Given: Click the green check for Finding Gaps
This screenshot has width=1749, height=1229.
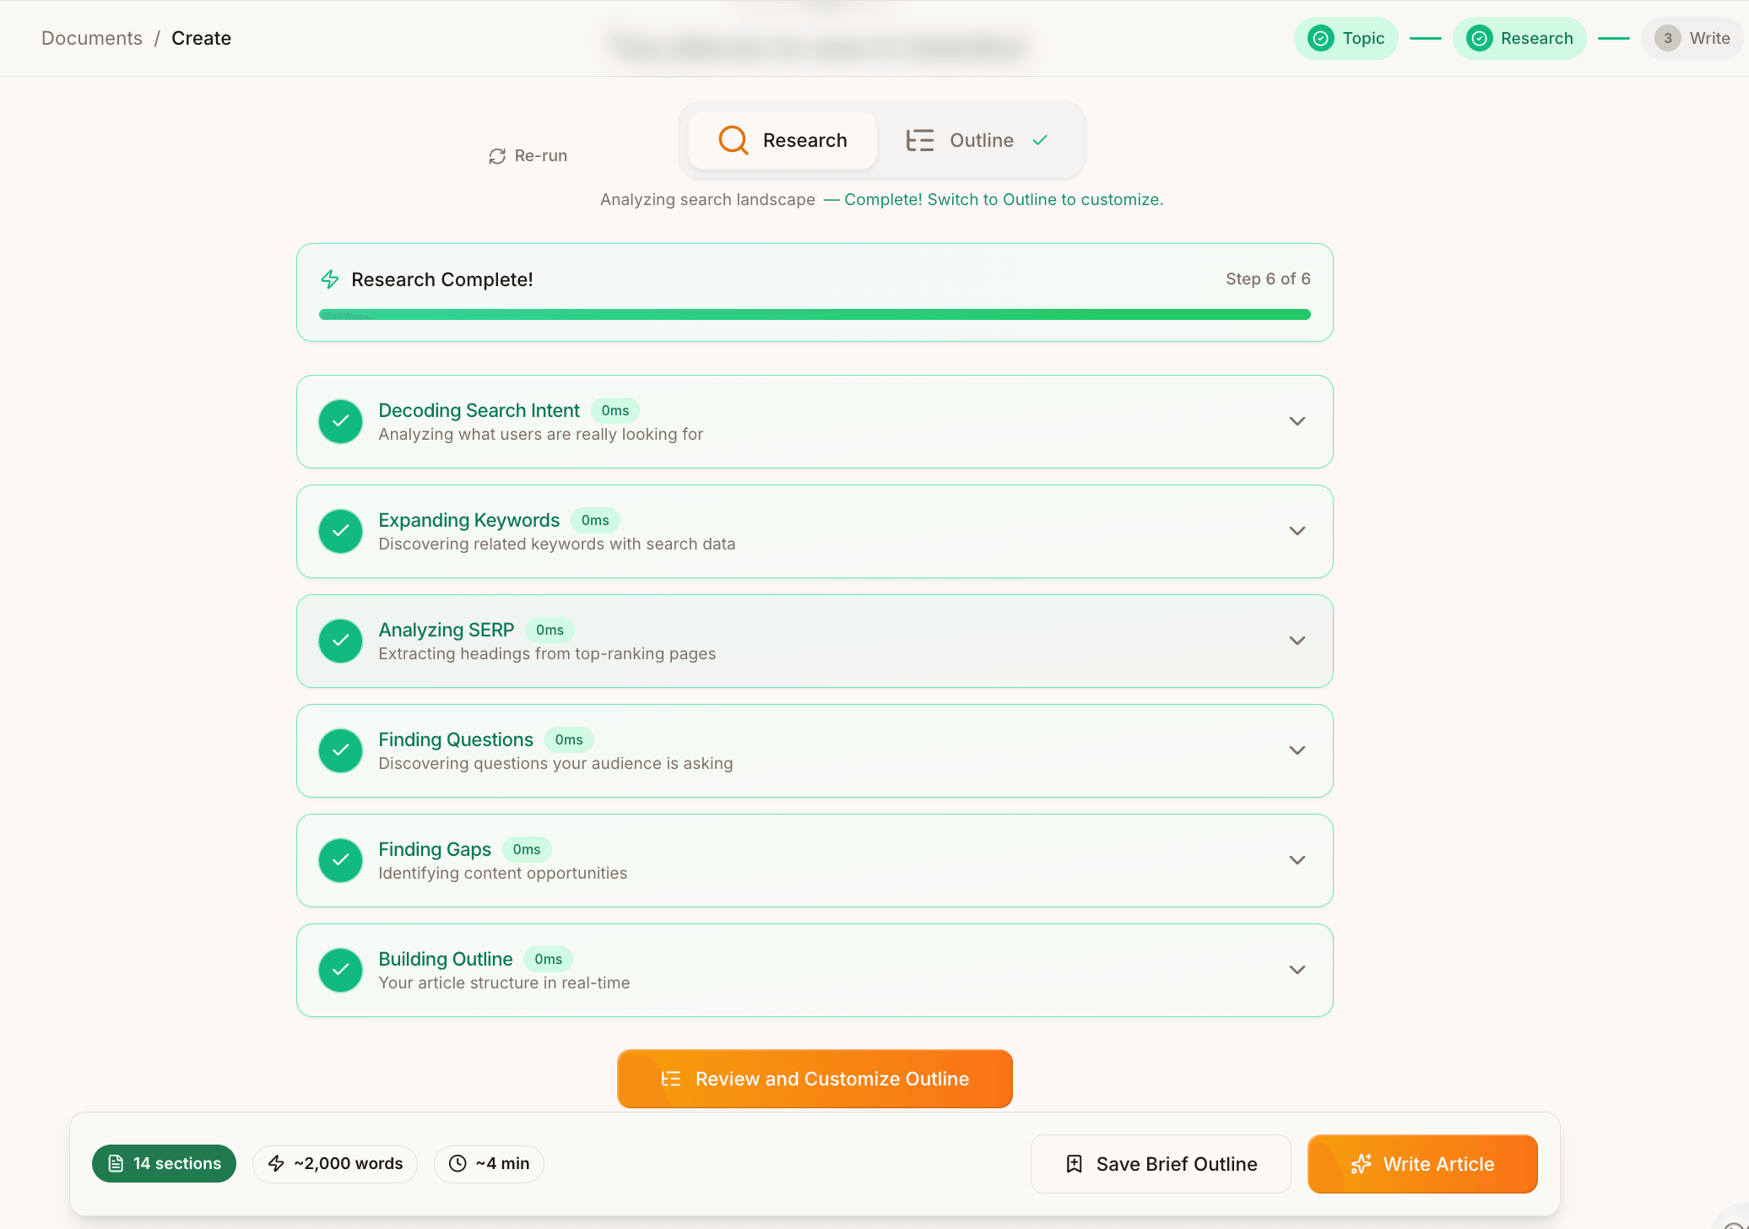Looking at the screenshot, I should [340, 860].
